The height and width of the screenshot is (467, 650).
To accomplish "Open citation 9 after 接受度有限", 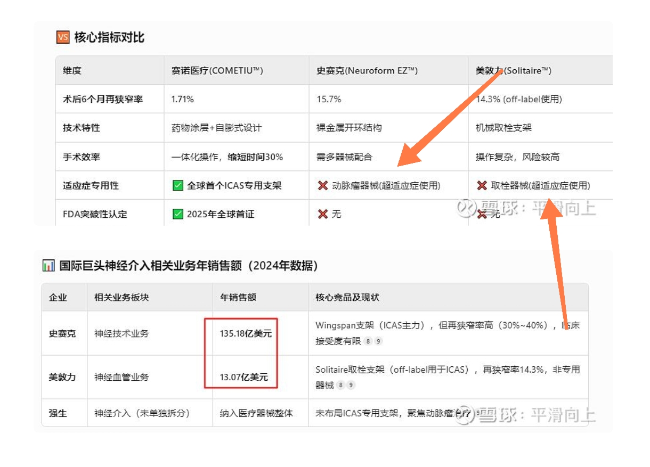I will (378, 341).
